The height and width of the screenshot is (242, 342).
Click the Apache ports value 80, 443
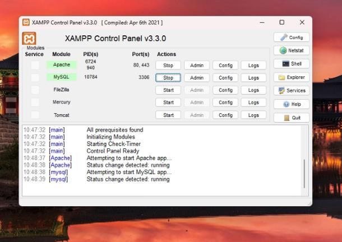pyautogui.click(x=141, y=65)
